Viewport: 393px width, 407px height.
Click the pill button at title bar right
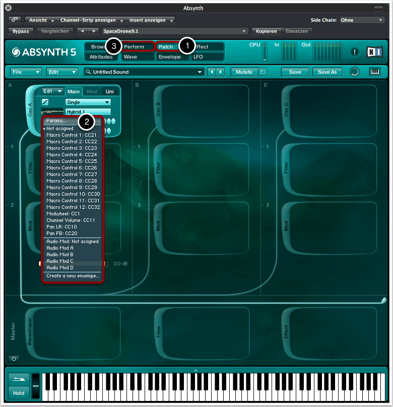pos(378,8)
